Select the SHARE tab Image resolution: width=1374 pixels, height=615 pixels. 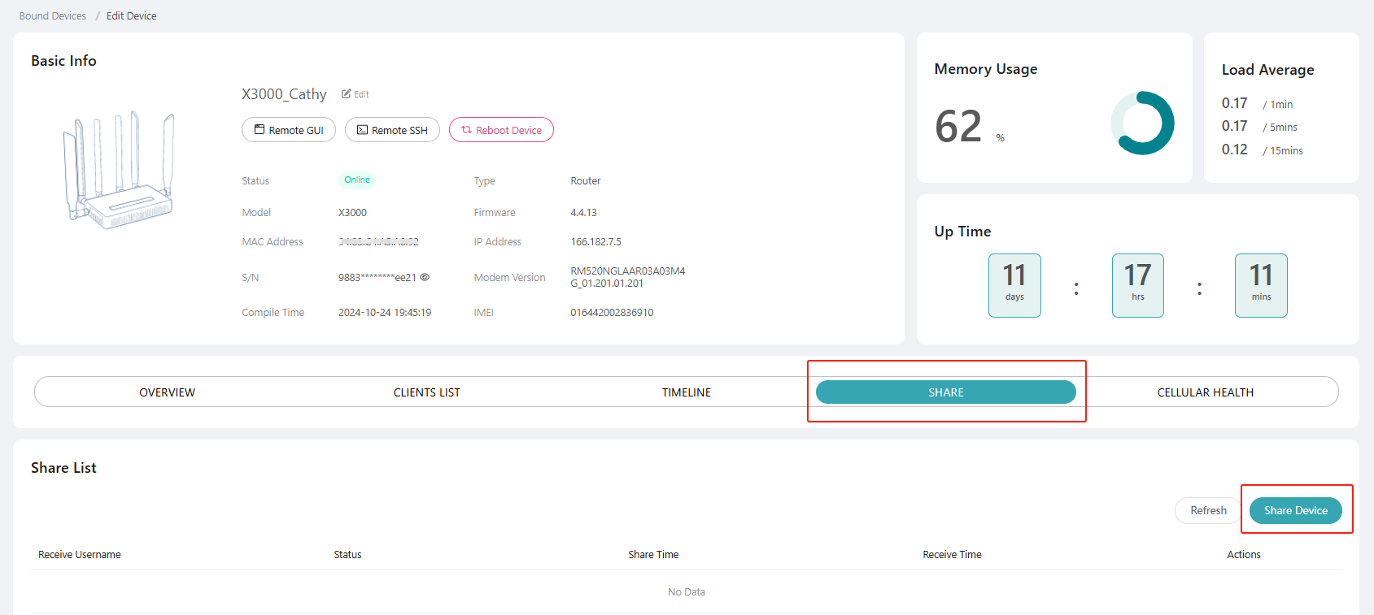[x=945, y=392]
